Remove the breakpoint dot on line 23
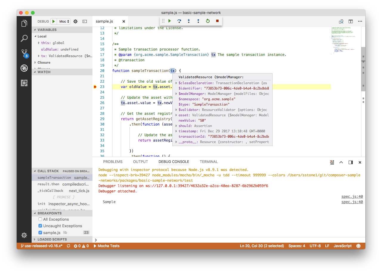The width and height of the screenshot is (382, 273). click(x=95, y=87)
